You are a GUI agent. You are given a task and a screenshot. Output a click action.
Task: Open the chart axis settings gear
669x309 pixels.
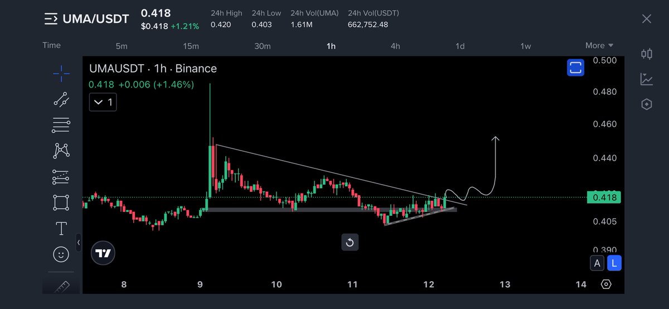(607, 284)
